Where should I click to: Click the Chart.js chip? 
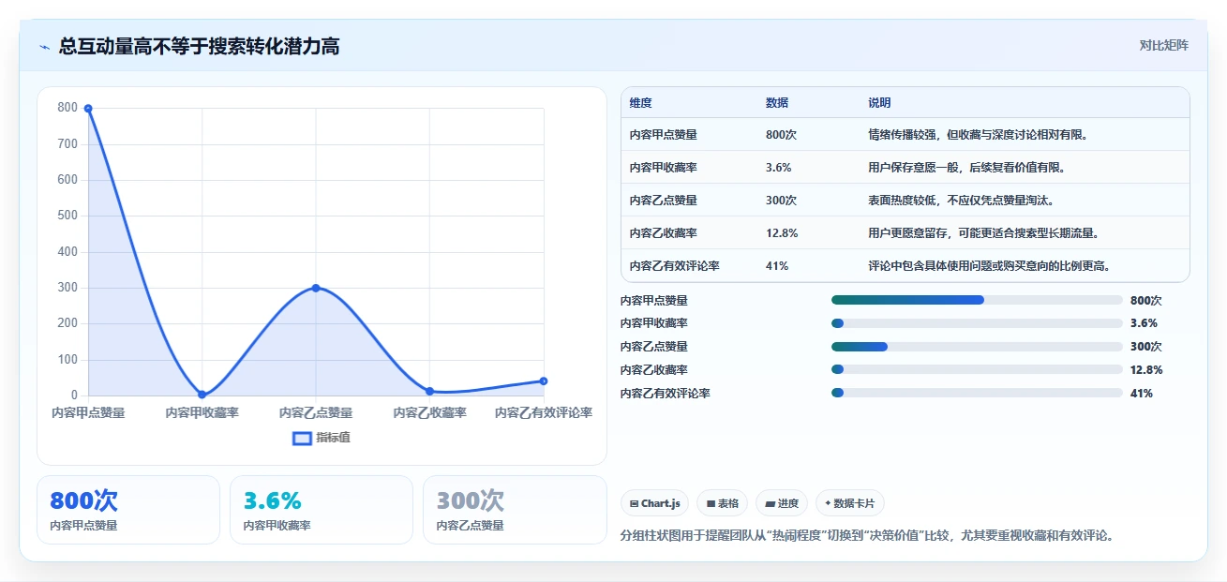[x=654, y=503]
